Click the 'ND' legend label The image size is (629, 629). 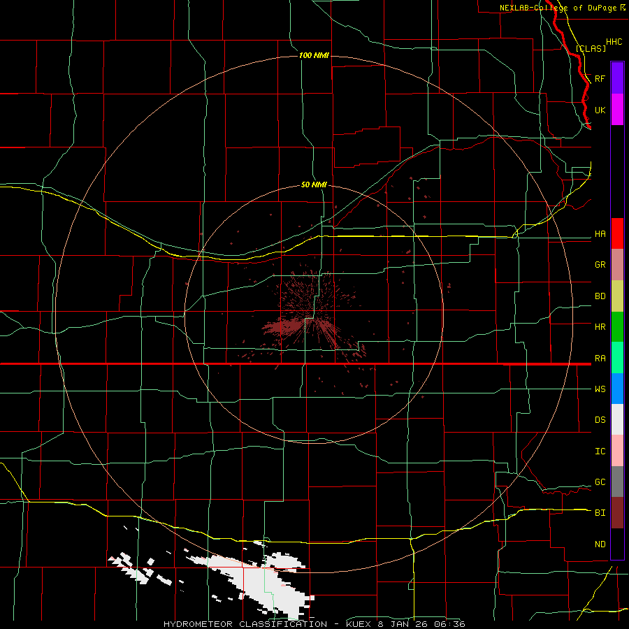click(x=600, y=544)
